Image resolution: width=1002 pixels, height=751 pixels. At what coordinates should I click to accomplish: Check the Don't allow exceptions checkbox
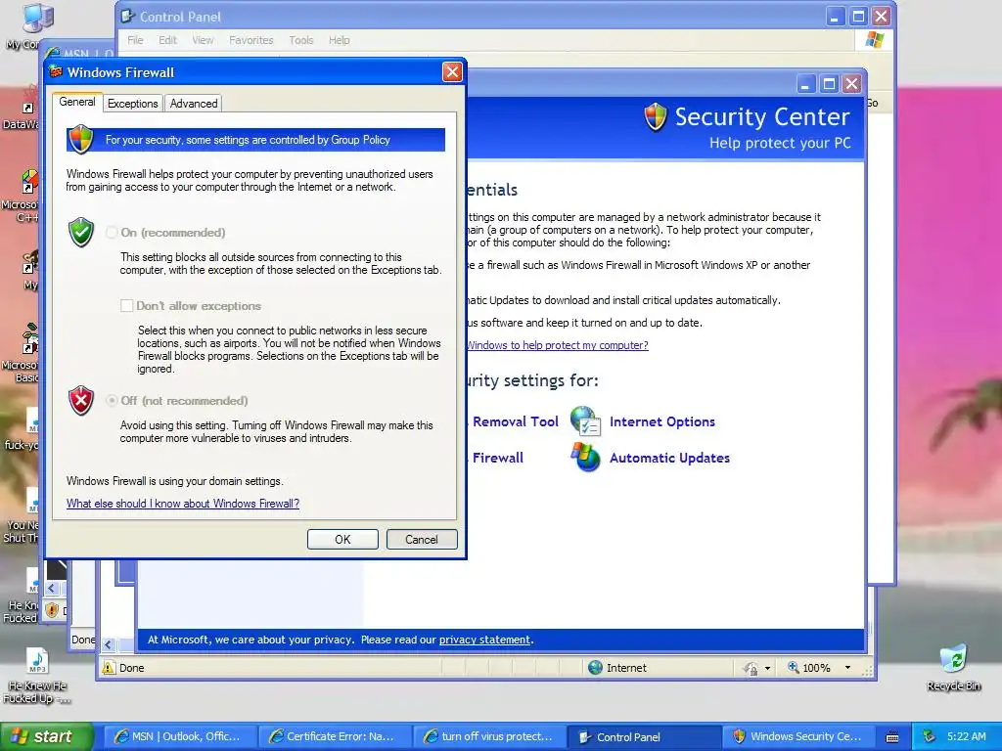[126, 305]
